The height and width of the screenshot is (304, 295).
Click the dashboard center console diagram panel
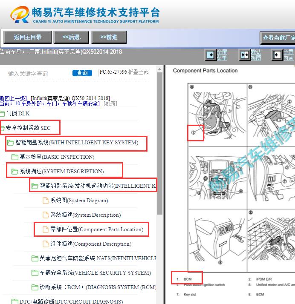(217, 178)
